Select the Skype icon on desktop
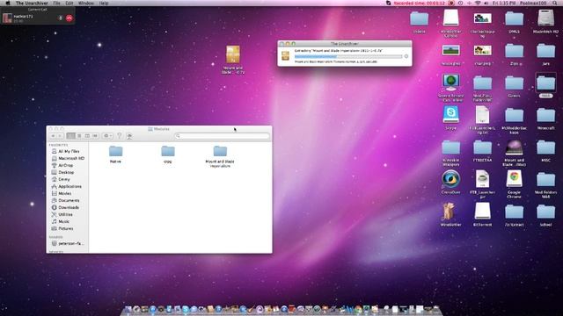Viewport: 563px width, 316px height. pyautogui.click(x=450, y=115)
